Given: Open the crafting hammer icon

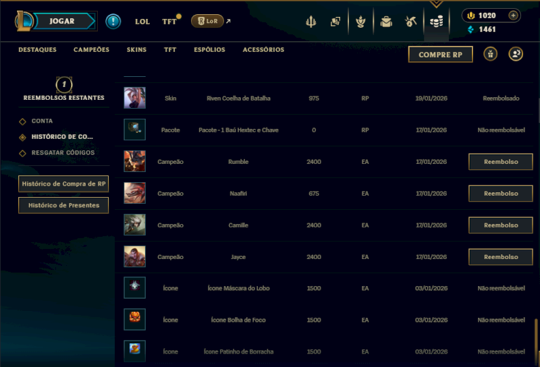Looking at the screenshot, I should click(410, 22).
